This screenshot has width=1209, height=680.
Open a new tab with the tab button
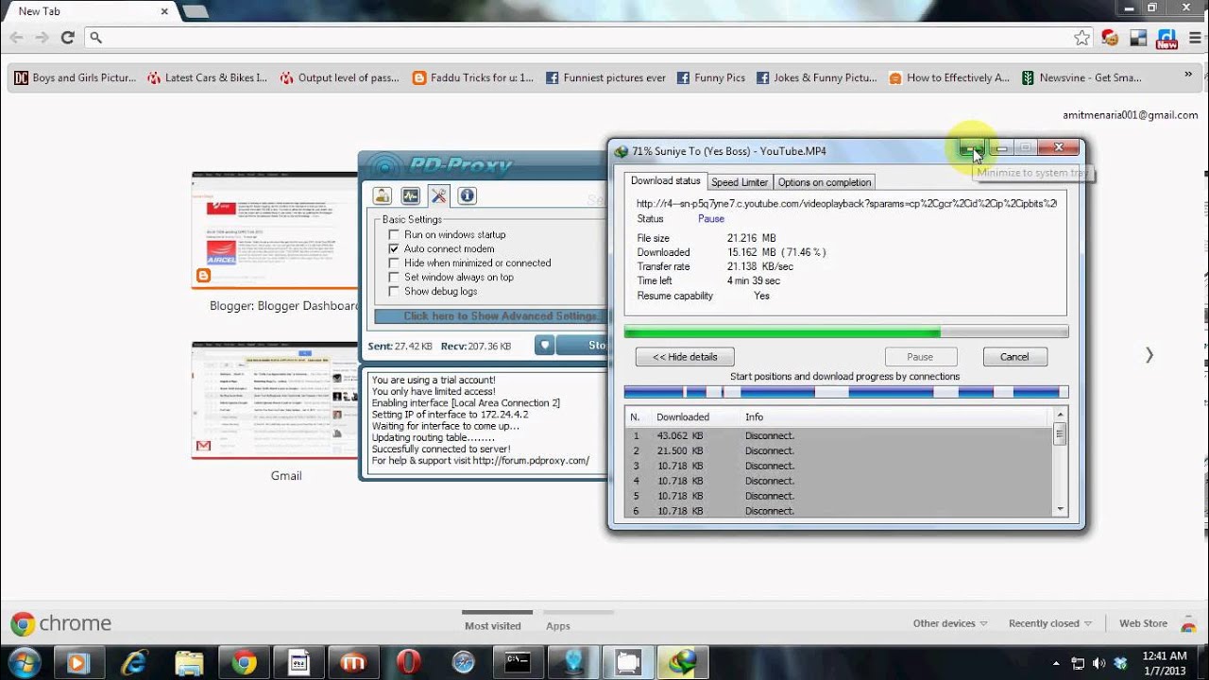(195, 11)
